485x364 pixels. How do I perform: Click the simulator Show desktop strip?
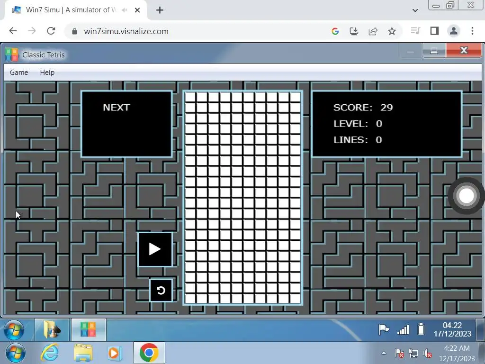pos(480,330)
